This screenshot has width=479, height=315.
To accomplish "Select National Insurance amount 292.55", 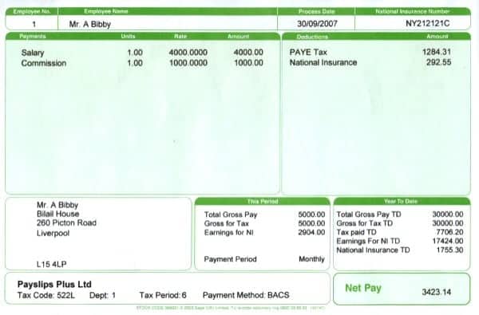I will point(438,62).
